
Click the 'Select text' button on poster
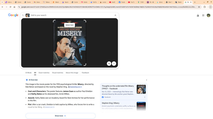pos(69,25)
